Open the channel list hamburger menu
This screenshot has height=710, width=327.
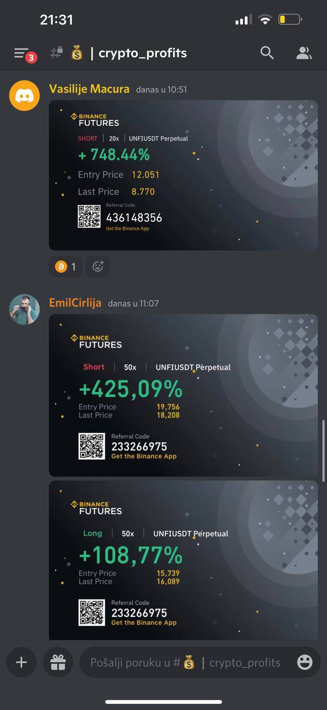[x=22, y=53]
